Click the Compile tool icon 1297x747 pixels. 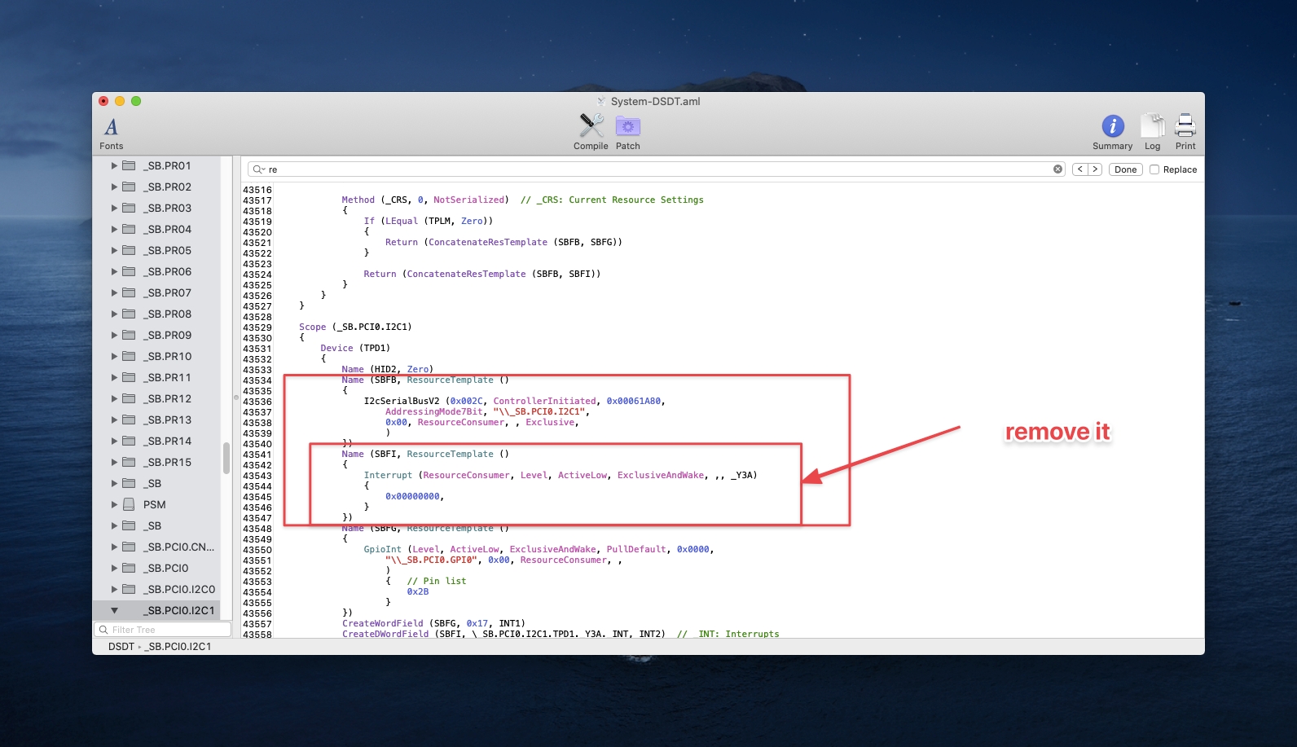pyautogui.click(x=591, y=126)
